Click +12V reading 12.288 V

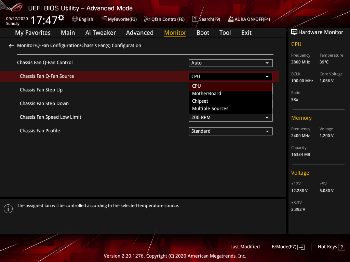tap(299, 191)
